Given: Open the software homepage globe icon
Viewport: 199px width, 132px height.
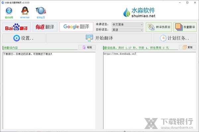Looking at the screenshot, I should tap(41, 11).
